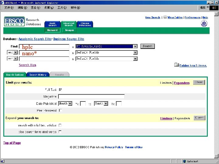
Task: Click the page icon at status bar left
Action: 2,161
